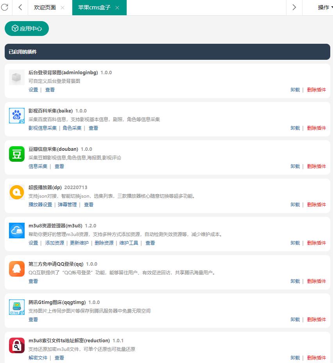Click the 豆瓣信息采集(douban) title
The image size is (333, 363).
53,149
